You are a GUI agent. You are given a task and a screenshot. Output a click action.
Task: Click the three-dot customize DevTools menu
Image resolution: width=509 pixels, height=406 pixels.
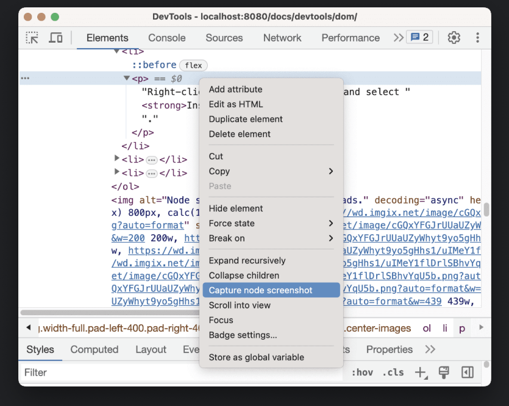coord(478,37)
